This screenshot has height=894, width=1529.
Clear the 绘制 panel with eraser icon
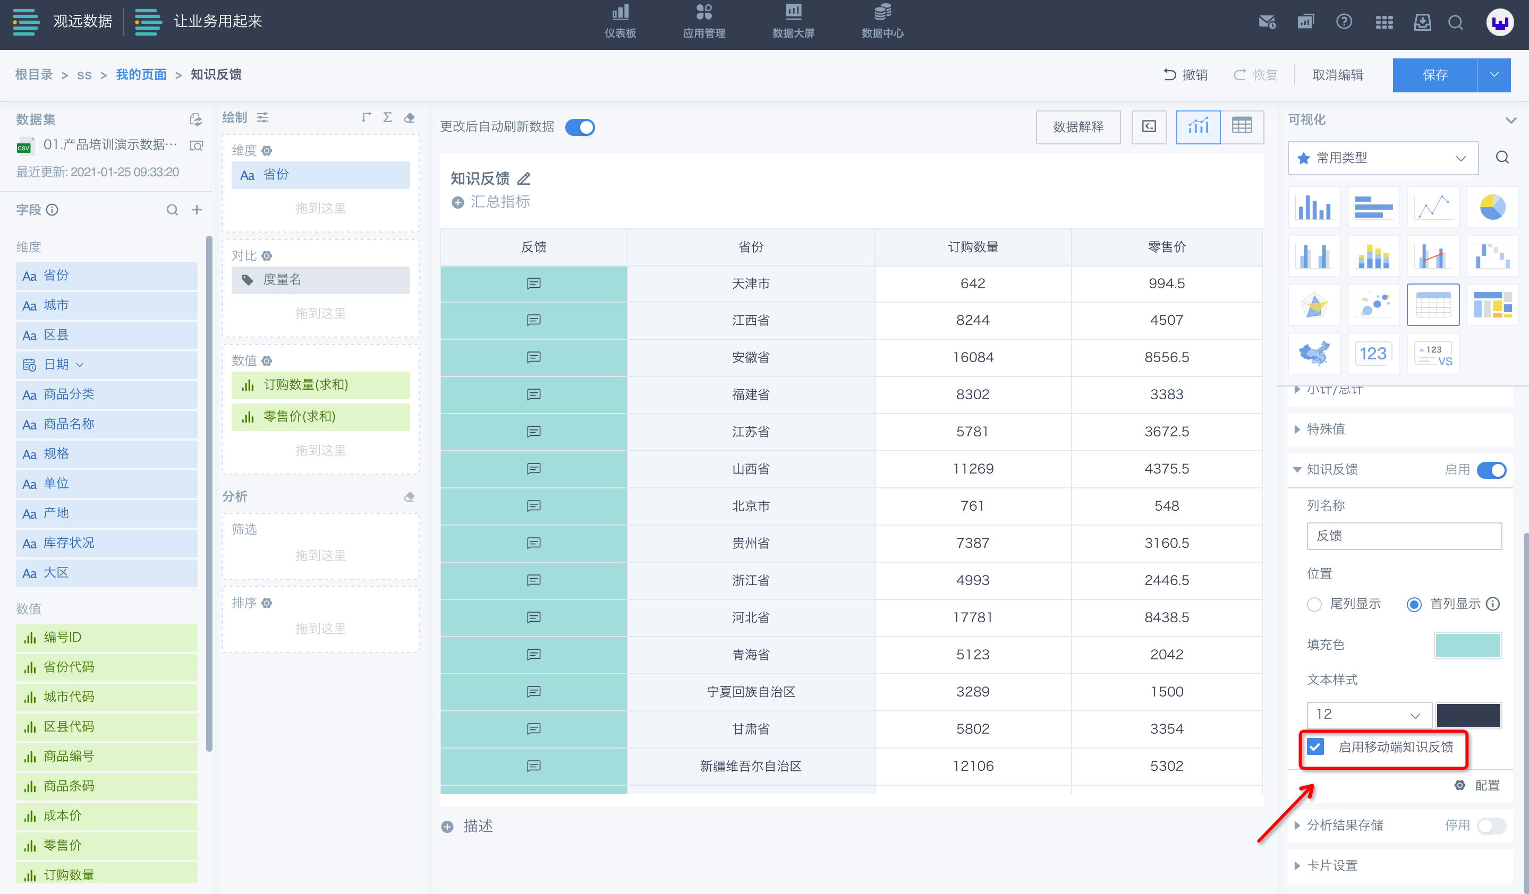click(x=410, y=117)
